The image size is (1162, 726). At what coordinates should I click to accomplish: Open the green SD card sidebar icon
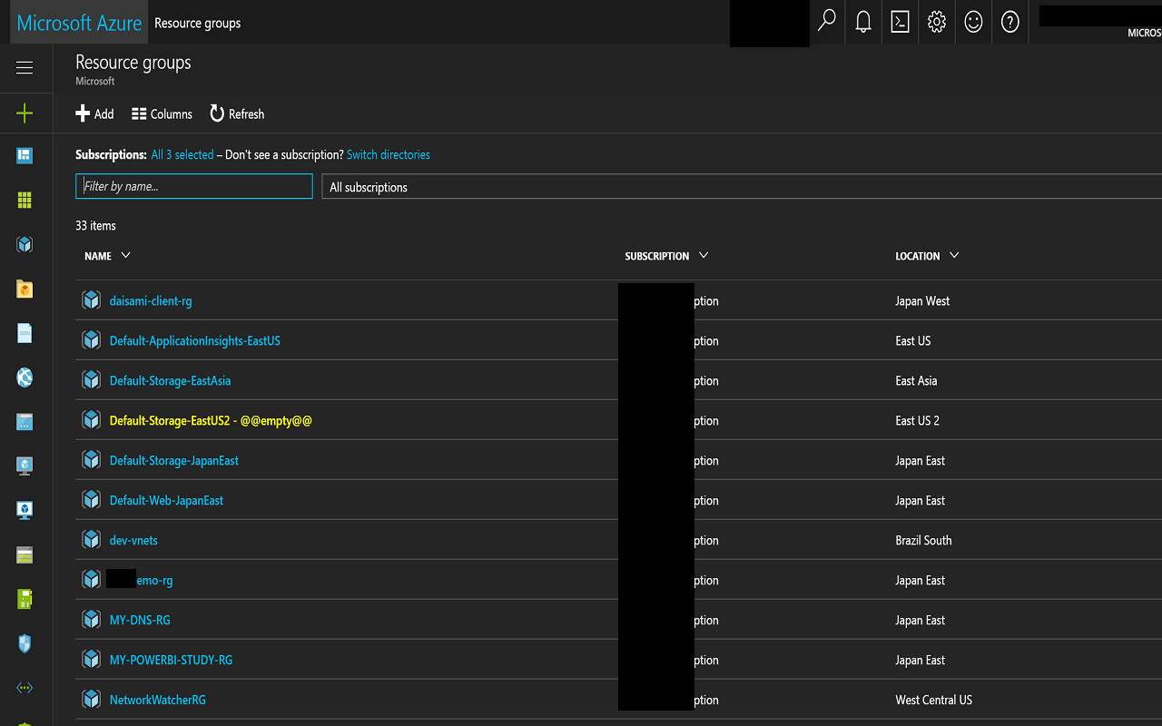(25, 599)
